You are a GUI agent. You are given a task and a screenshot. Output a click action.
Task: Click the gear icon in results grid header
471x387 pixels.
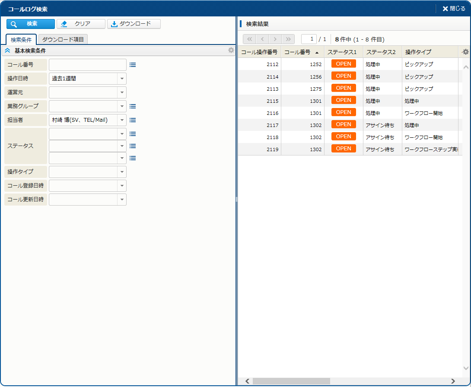(465, 52)
